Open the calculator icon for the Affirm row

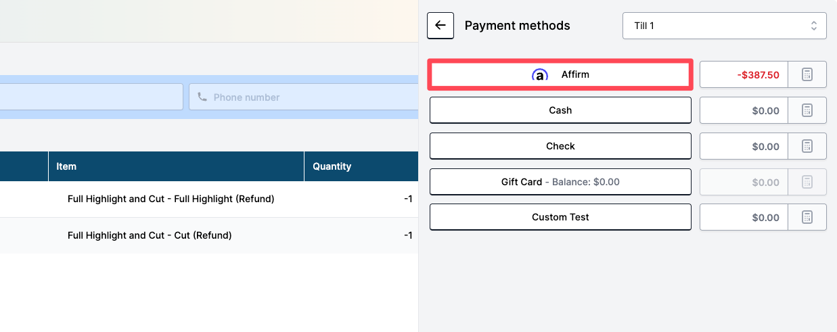pyautogui.click(x=807, y=74)
